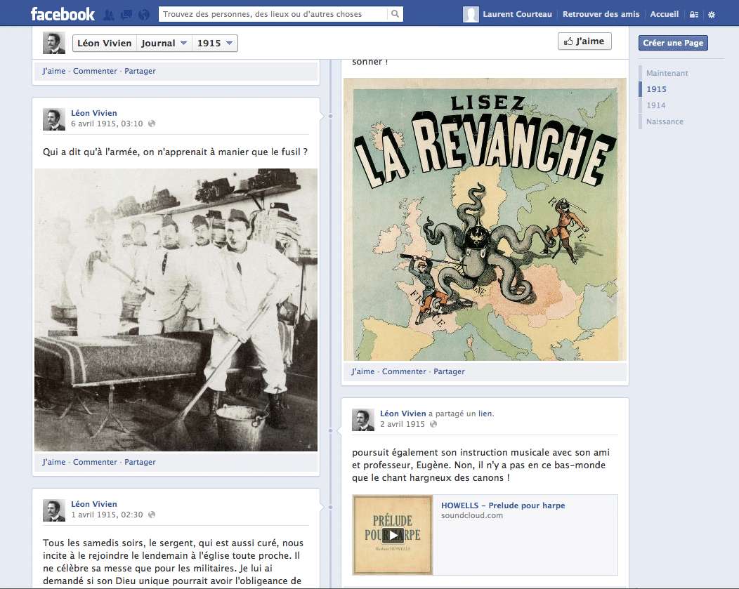Open the 1915 year dropdown
739x589 pixels.
click(215, 44)
